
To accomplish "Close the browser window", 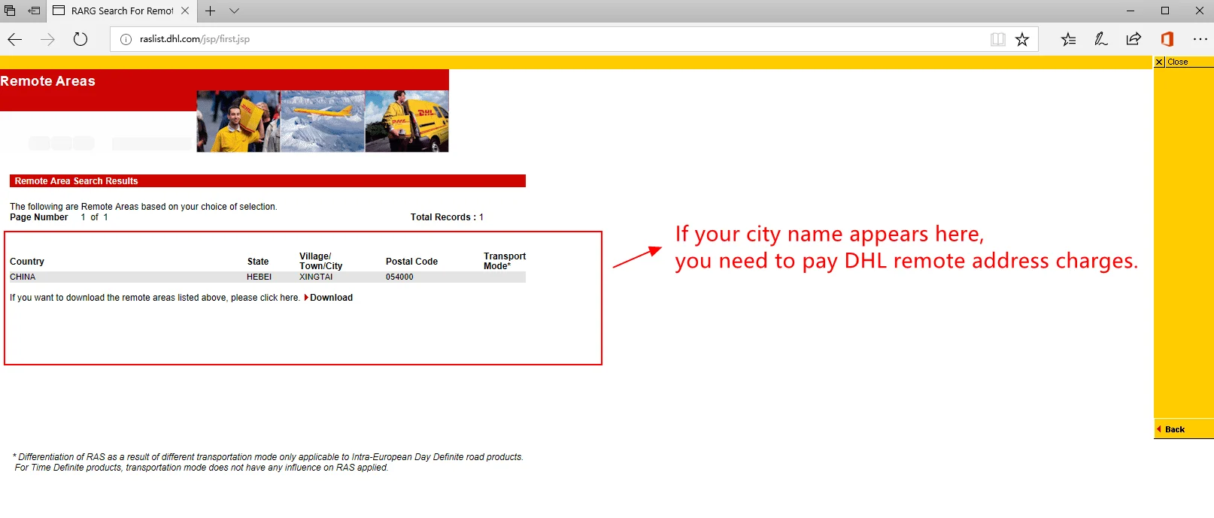I will [1199, 11].
